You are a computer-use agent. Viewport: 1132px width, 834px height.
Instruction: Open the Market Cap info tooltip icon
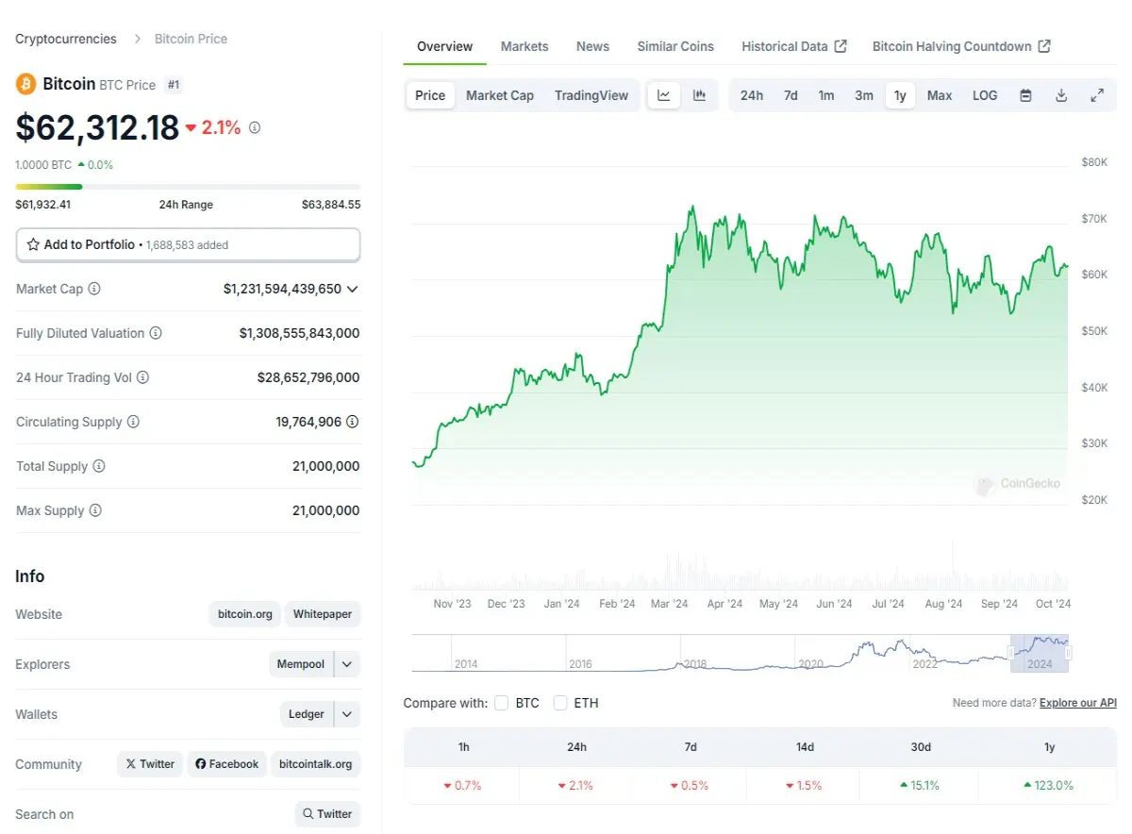(94, 289)
